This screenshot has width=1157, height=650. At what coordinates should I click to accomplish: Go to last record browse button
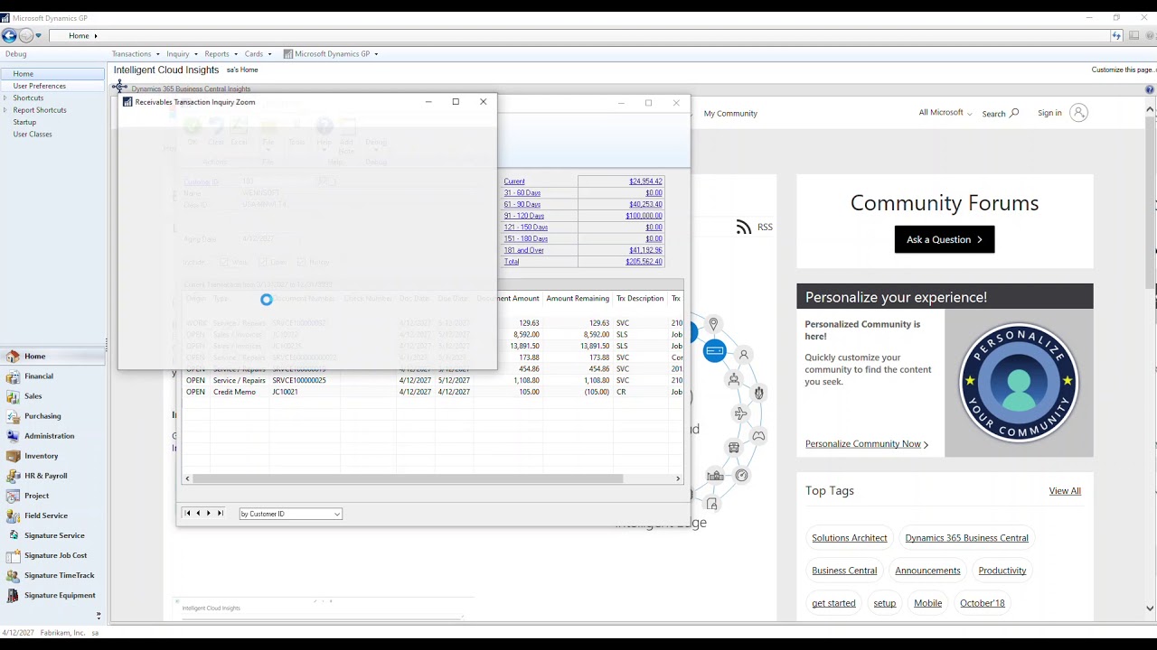pos(220,514)
